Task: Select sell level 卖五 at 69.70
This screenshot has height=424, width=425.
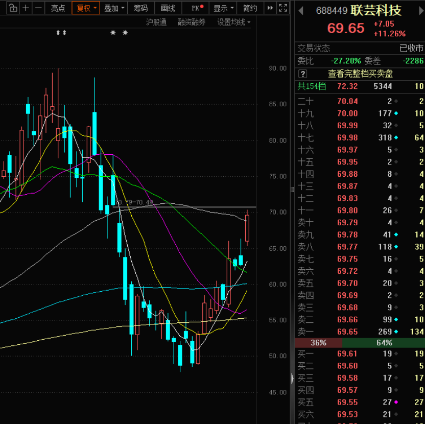Action: (360, 283)
